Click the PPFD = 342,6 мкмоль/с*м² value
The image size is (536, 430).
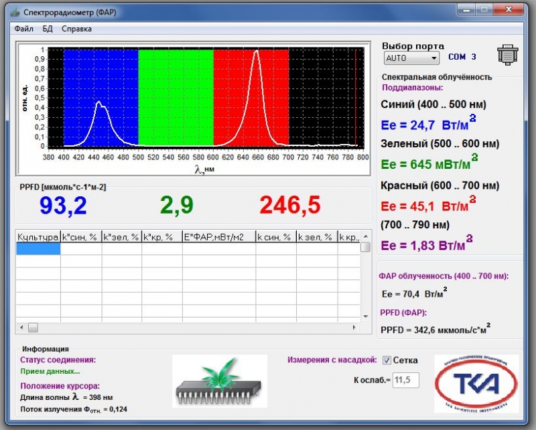(435, 329)
